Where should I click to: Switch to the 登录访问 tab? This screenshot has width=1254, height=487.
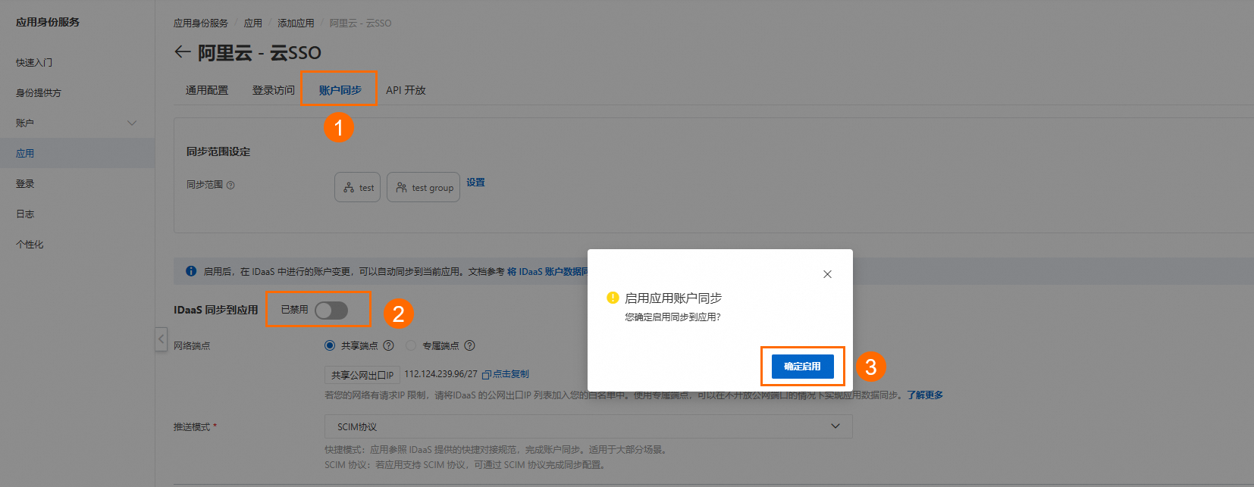pos(274,90)
